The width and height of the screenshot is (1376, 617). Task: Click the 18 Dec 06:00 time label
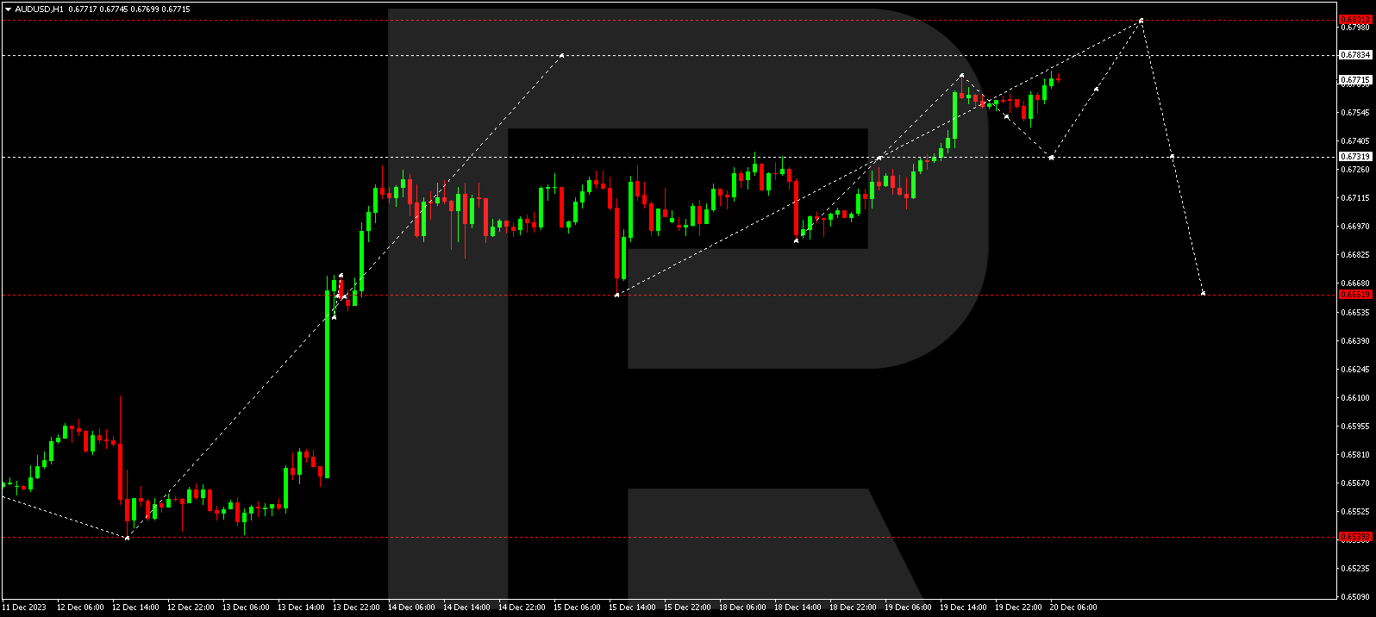(742, 608)
